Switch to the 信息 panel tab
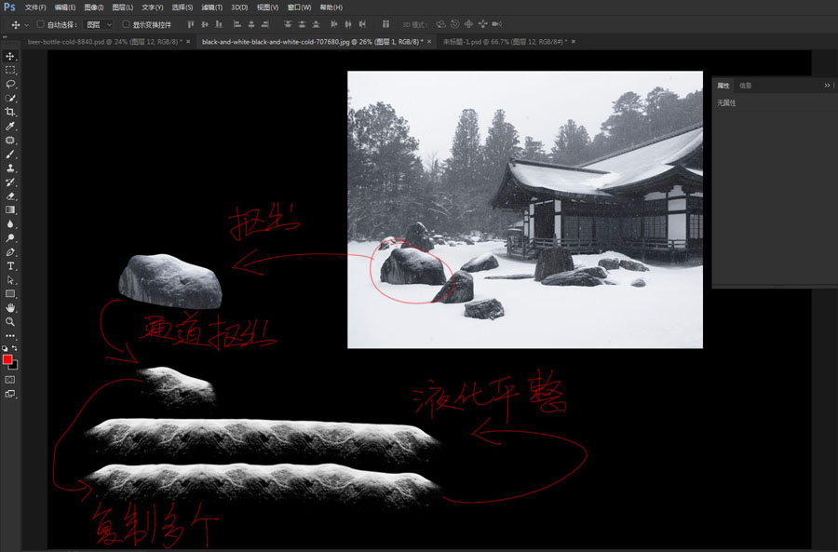Image resolution: width=838 pixels, height=552 pixels. click(743, 85)
